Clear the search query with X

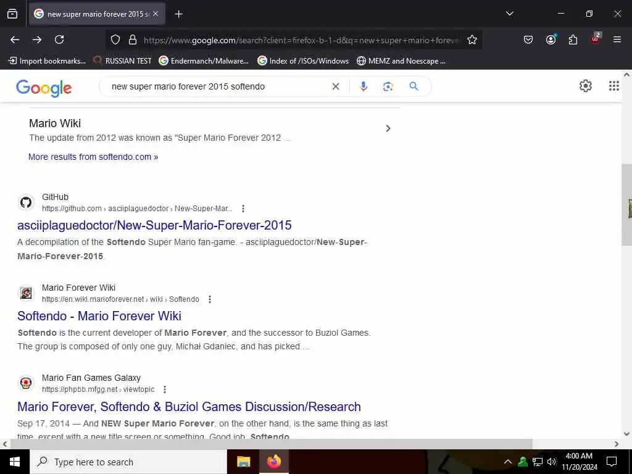[x=335, y=86]
